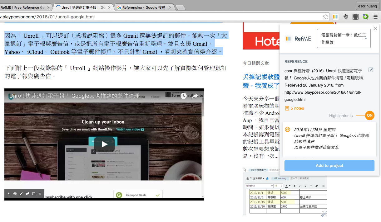
Task: Click the film strip extension icon
Action: [x=355, y=17]
